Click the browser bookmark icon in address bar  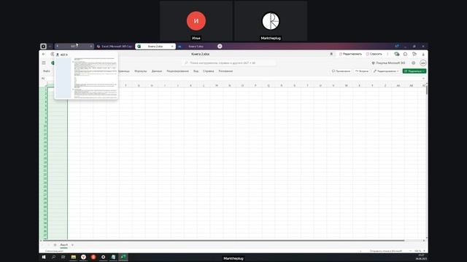(x=331, y=54)
